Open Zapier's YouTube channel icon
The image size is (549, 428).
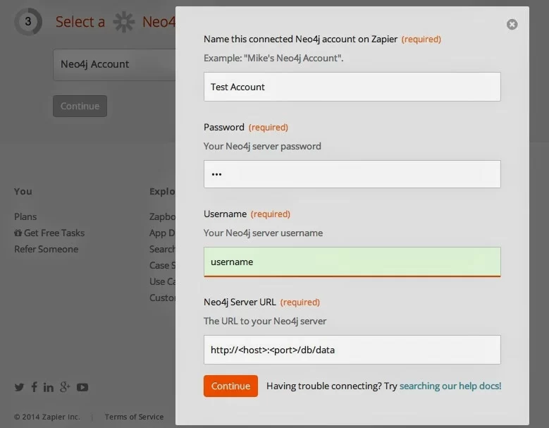point(82,387)
